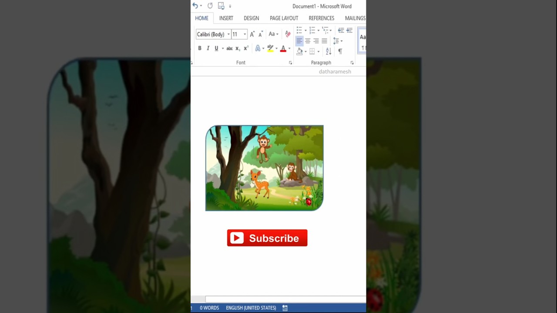Toggle Underline formatting
Image resolution: width=557 pixels, height=313 pixels.
[x=216, y=48]
